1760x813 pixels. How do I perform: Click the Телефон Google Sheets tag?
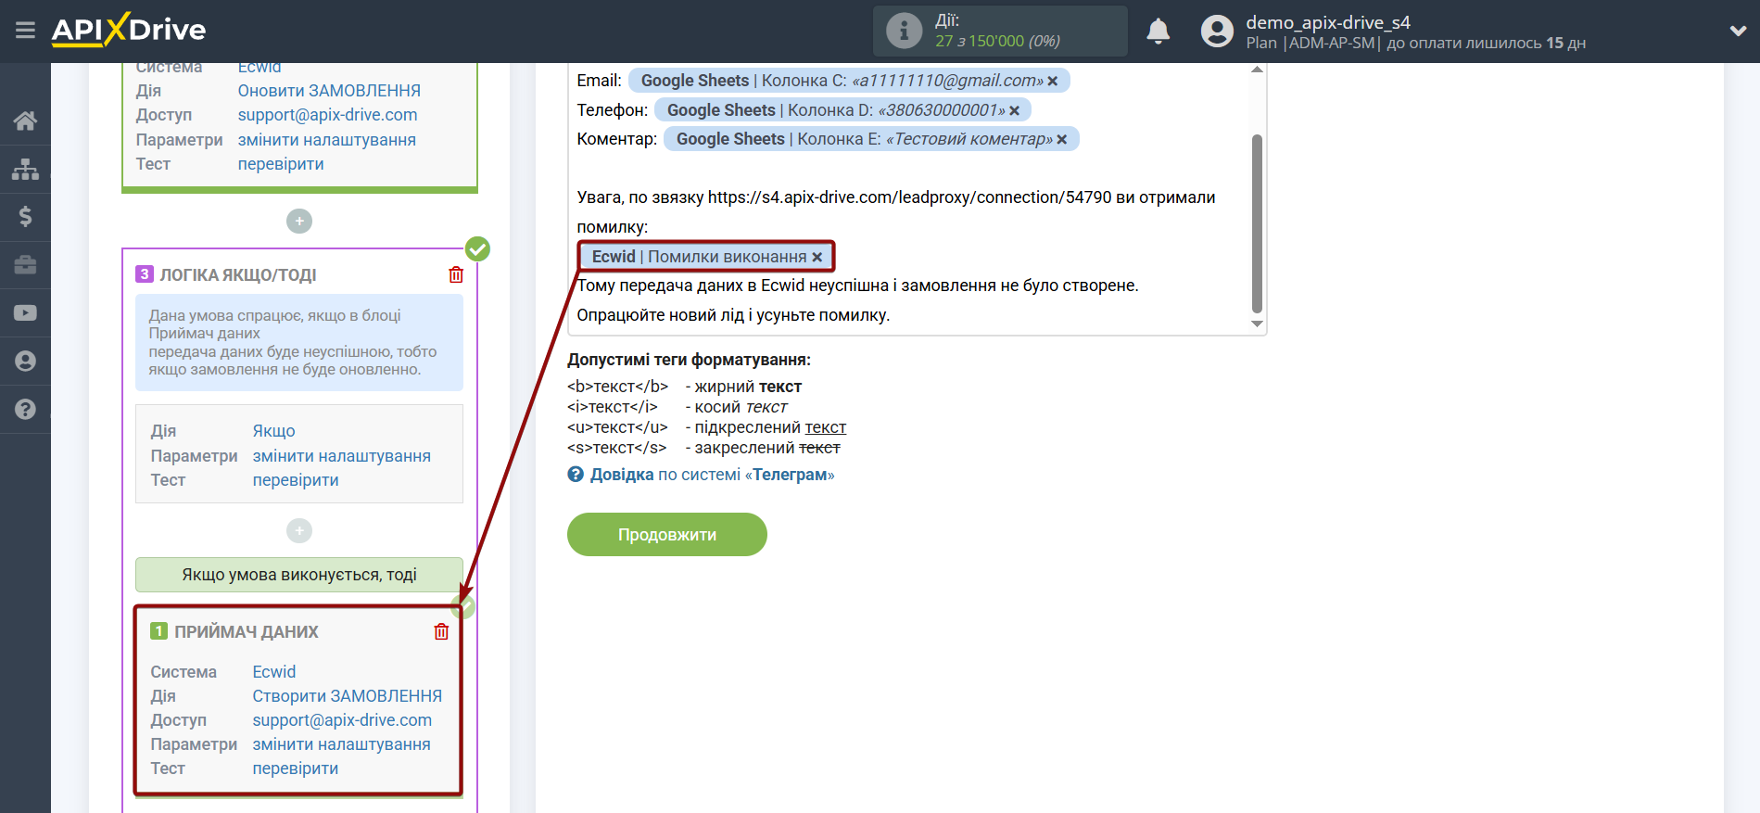[842, 110]
